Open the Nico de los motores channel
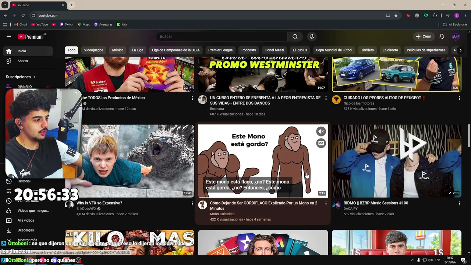The width and height of the screenshot is (471, 265). pos(359,103)
